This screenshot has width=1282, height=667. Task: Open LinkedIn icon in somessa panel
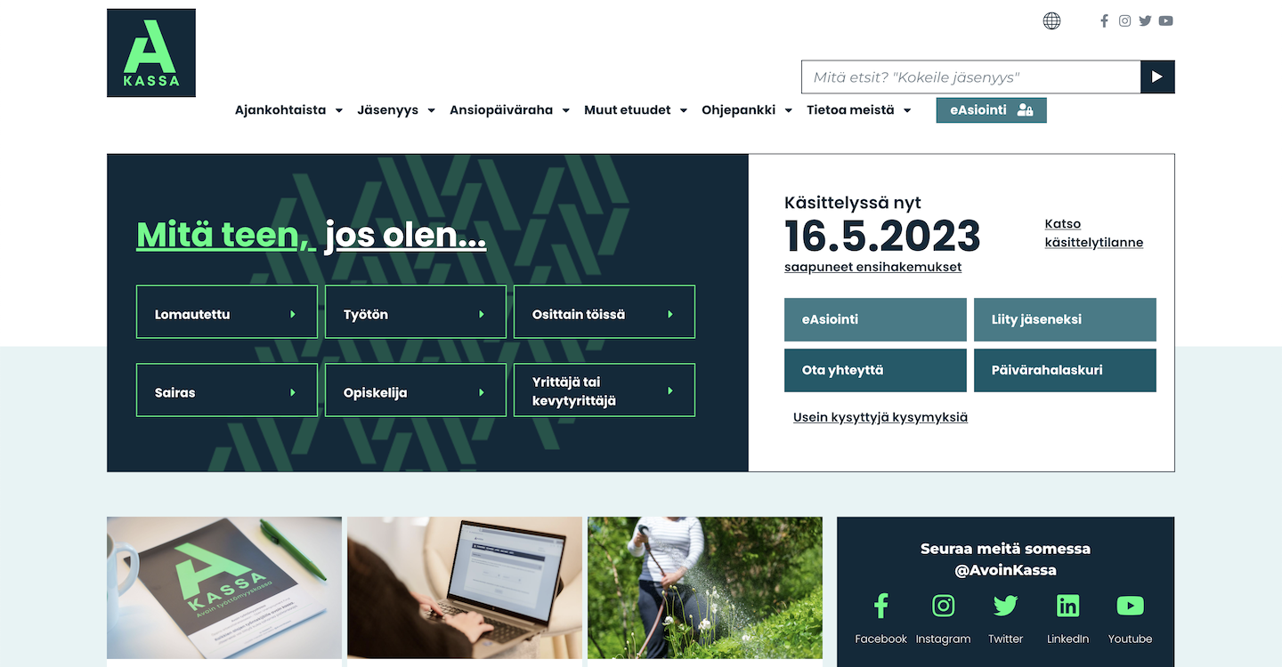click(1067, 606)
